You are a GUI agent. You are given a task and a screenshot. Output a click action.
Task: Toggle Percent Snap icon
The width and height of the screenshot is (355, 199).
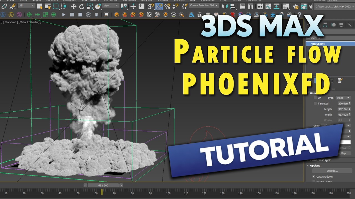click(x=167, y=6)
